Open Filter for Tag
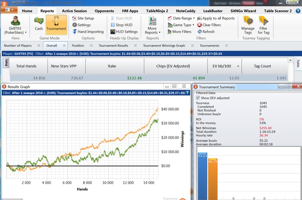The image size is (302, 200). pos(263,25)
